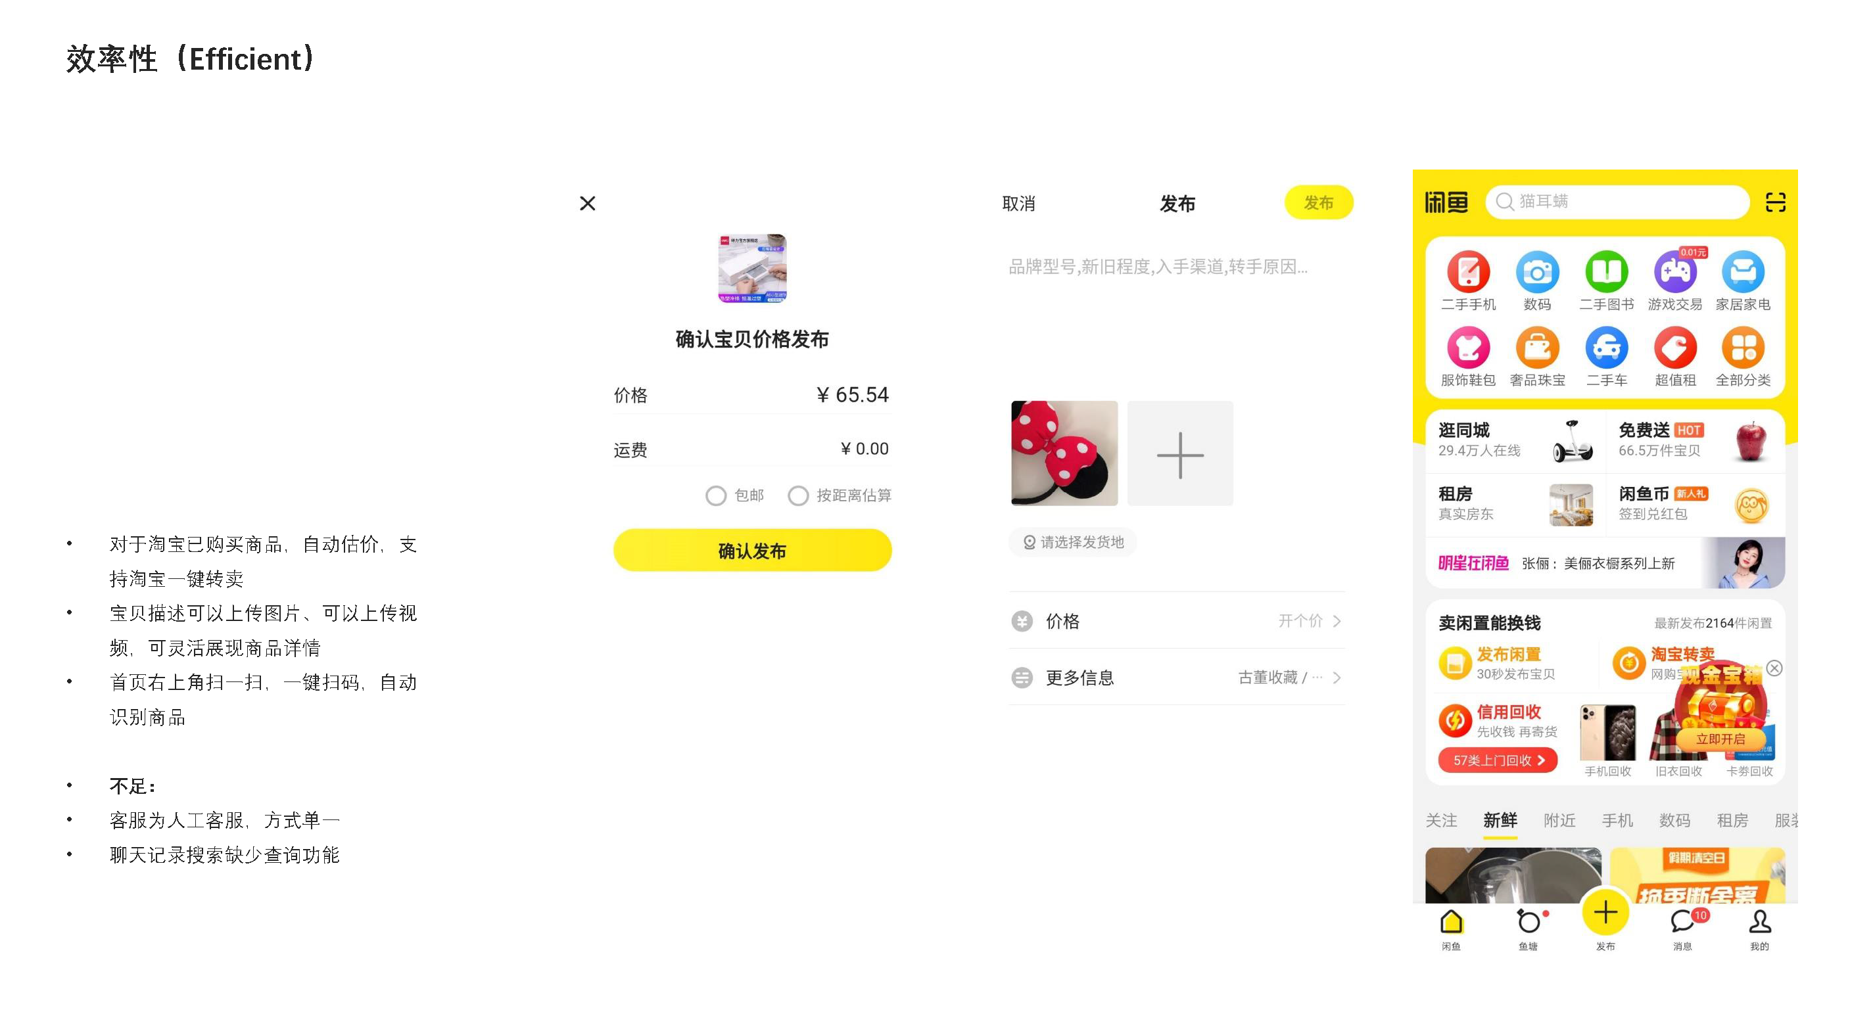Expand the 价格 row with 开个价 chevron
1850x1035 pixels.
(1176, 621)
